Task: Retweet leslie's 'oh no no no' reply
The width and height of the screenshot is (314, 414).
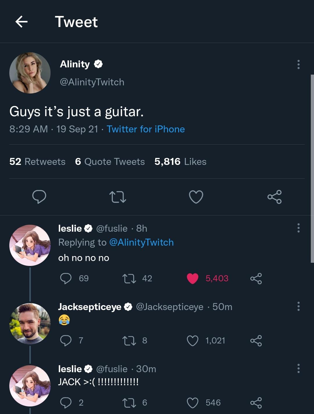Action: pos(129,278)
